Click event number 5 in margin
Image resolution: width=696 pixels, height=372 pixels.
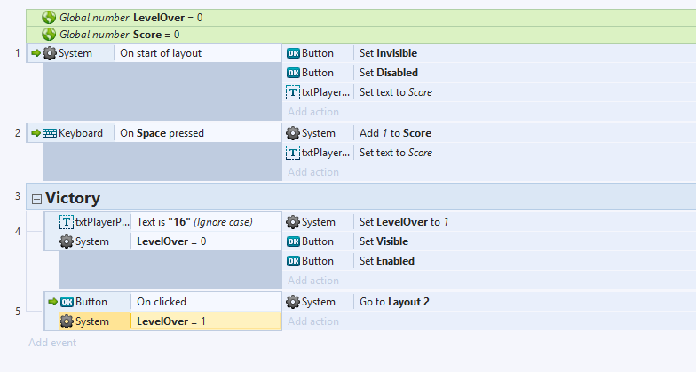coord(18,312)
